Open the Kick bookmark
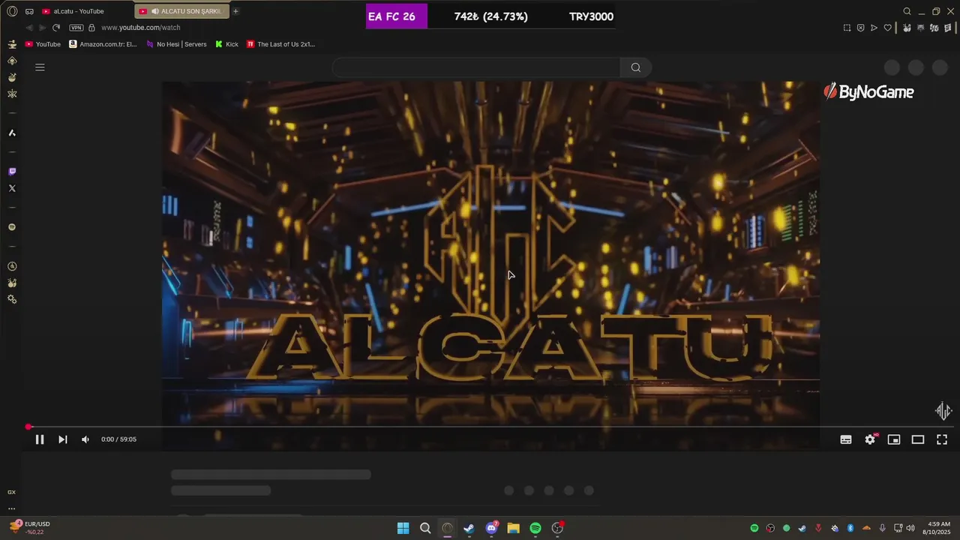The height and width of the screenshot is (540, 960). [226, 44]
